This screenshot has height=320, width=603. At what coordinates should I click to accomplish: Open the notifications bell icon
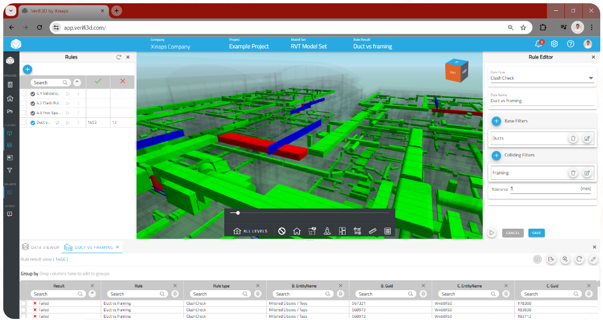[x=538, y=44]
